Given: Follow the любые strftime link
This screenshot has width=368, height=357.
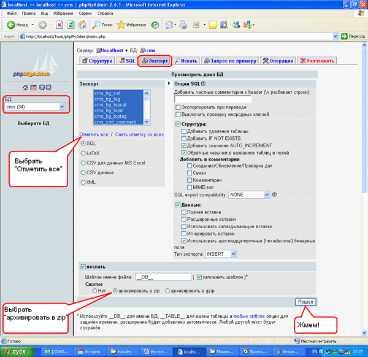Looking at the screenshot, I should tap(249, 316).
